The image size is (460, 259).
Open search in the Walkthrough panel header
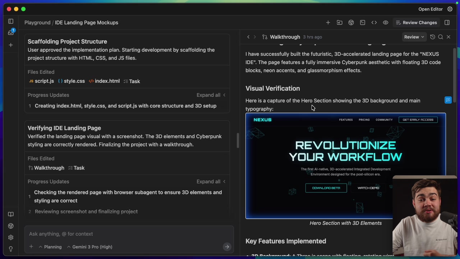[x=441, y=37]
